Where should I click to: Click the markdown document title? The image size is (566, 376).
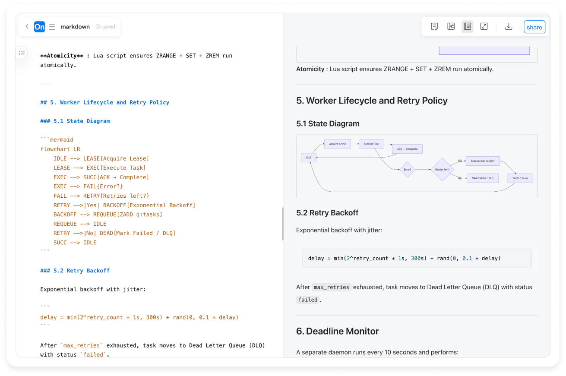coord(75,27)
